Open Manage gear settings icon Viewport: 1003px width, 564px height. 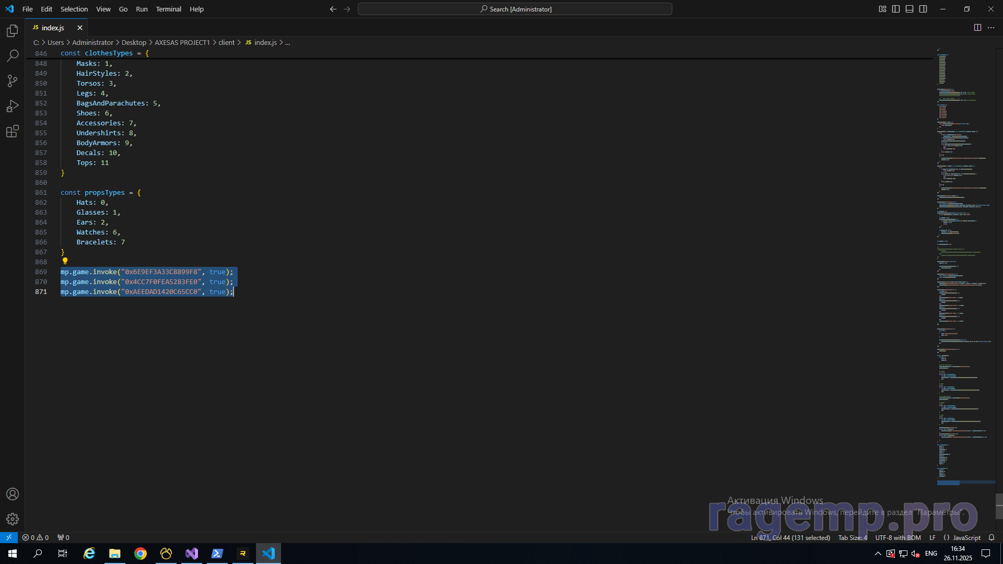click(x=13, y=519)
